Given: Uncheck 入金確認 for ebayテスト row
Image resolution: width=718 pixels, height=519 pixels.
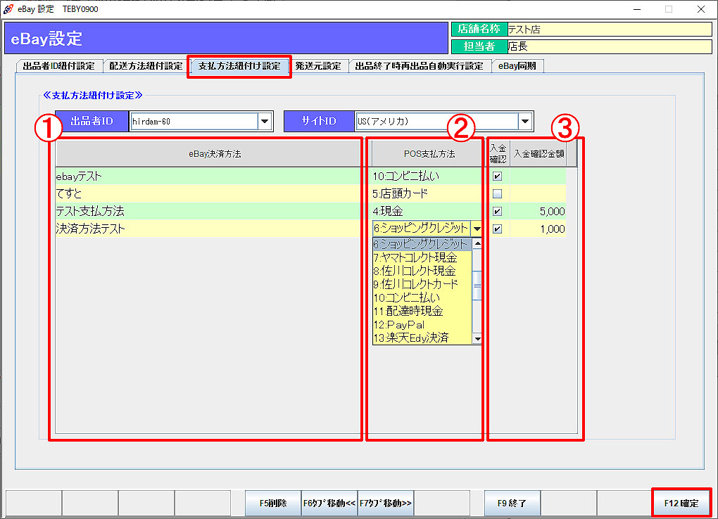Looking at the screenshot, I should [x=497, y=176].
